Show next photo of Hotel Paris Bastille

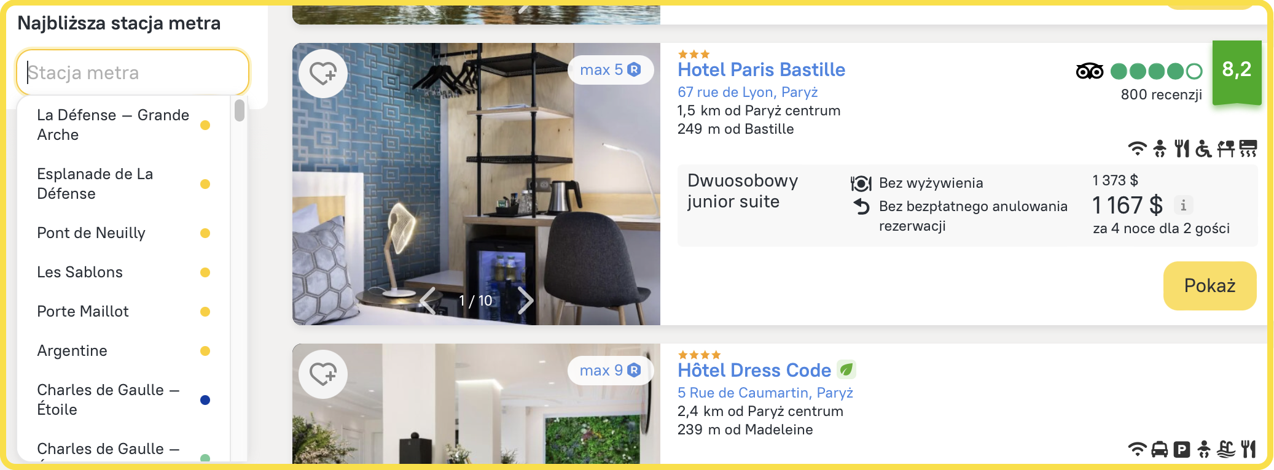[525, 301]
